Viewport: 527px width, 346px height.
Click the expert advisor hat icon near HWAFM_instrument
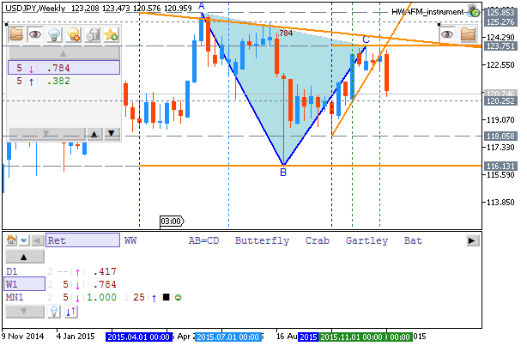point(474,11)
